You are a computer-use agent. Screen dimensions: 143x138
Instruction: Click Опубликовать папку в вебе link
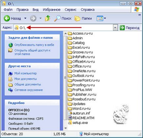[34, 45]
